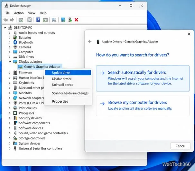Click the Bluetooth category icon

[x=15, y=42]
